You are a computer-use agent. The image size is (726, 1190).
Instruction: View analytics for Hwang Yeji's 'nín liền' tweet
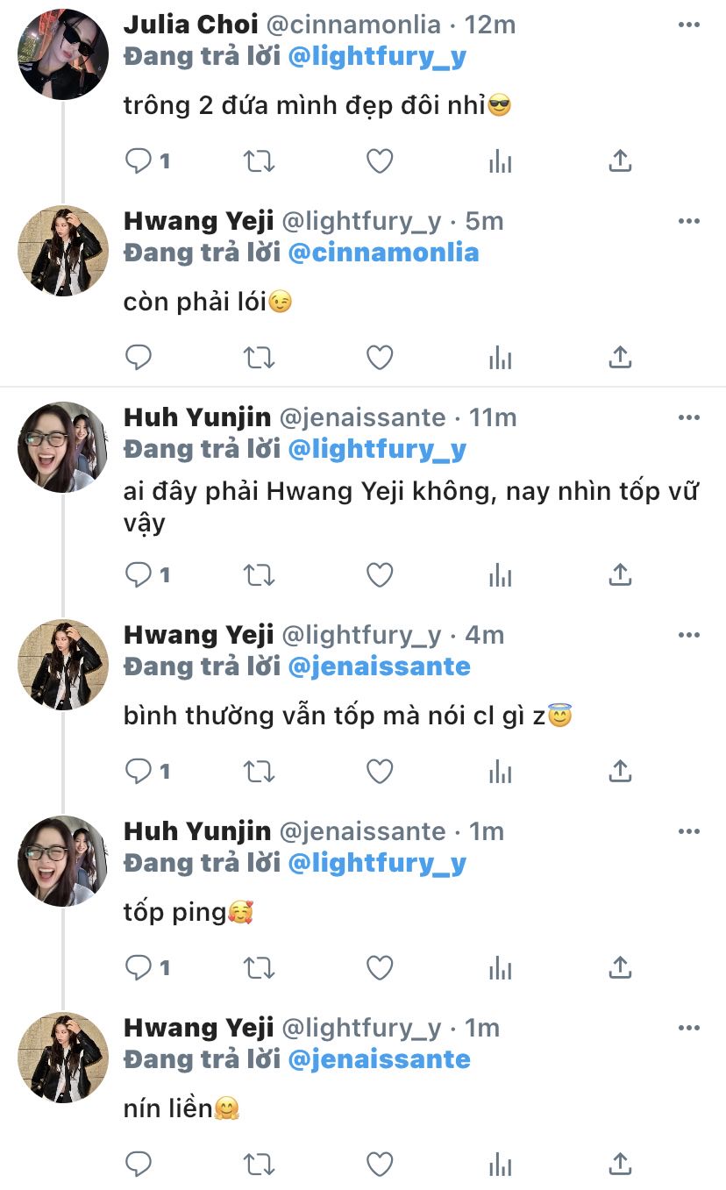click(500, 1165)
